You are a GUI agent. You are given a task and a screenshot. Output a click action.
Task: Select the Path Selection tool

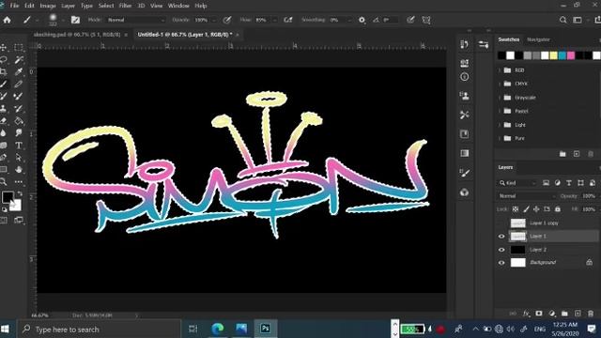pos(19,157)
